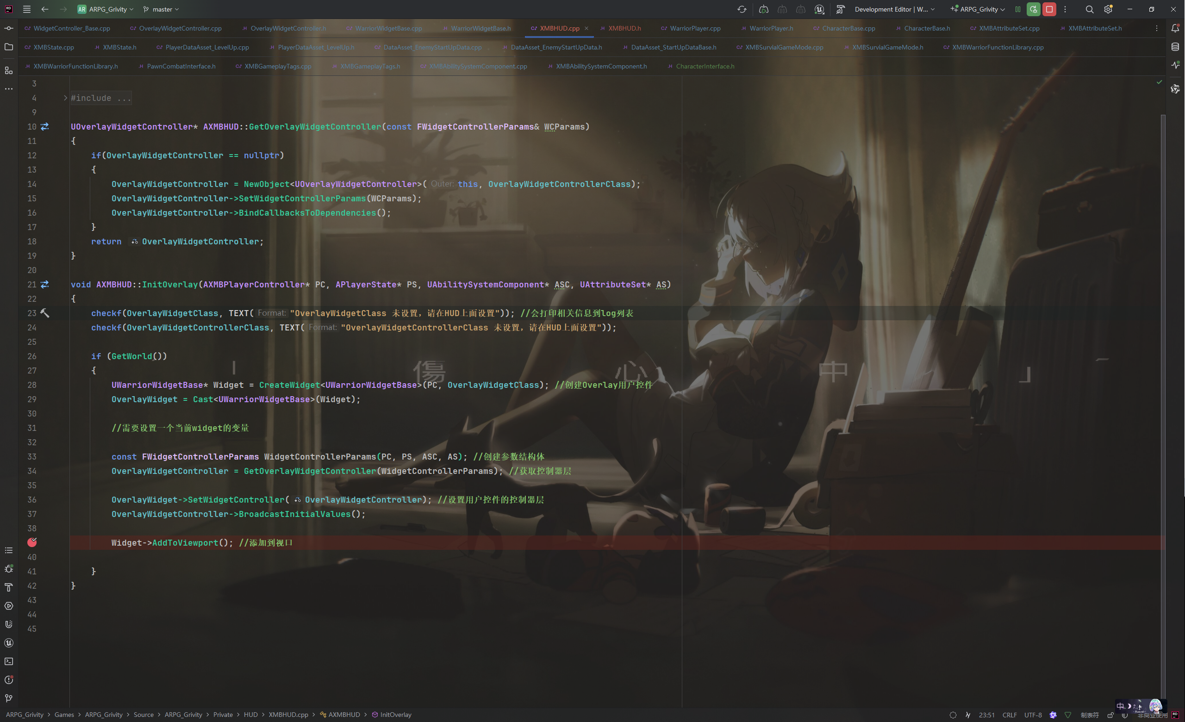Click the green inspection checkmark indicator
Viewport: 1185px width, 722px height.
click(1160, 82)
